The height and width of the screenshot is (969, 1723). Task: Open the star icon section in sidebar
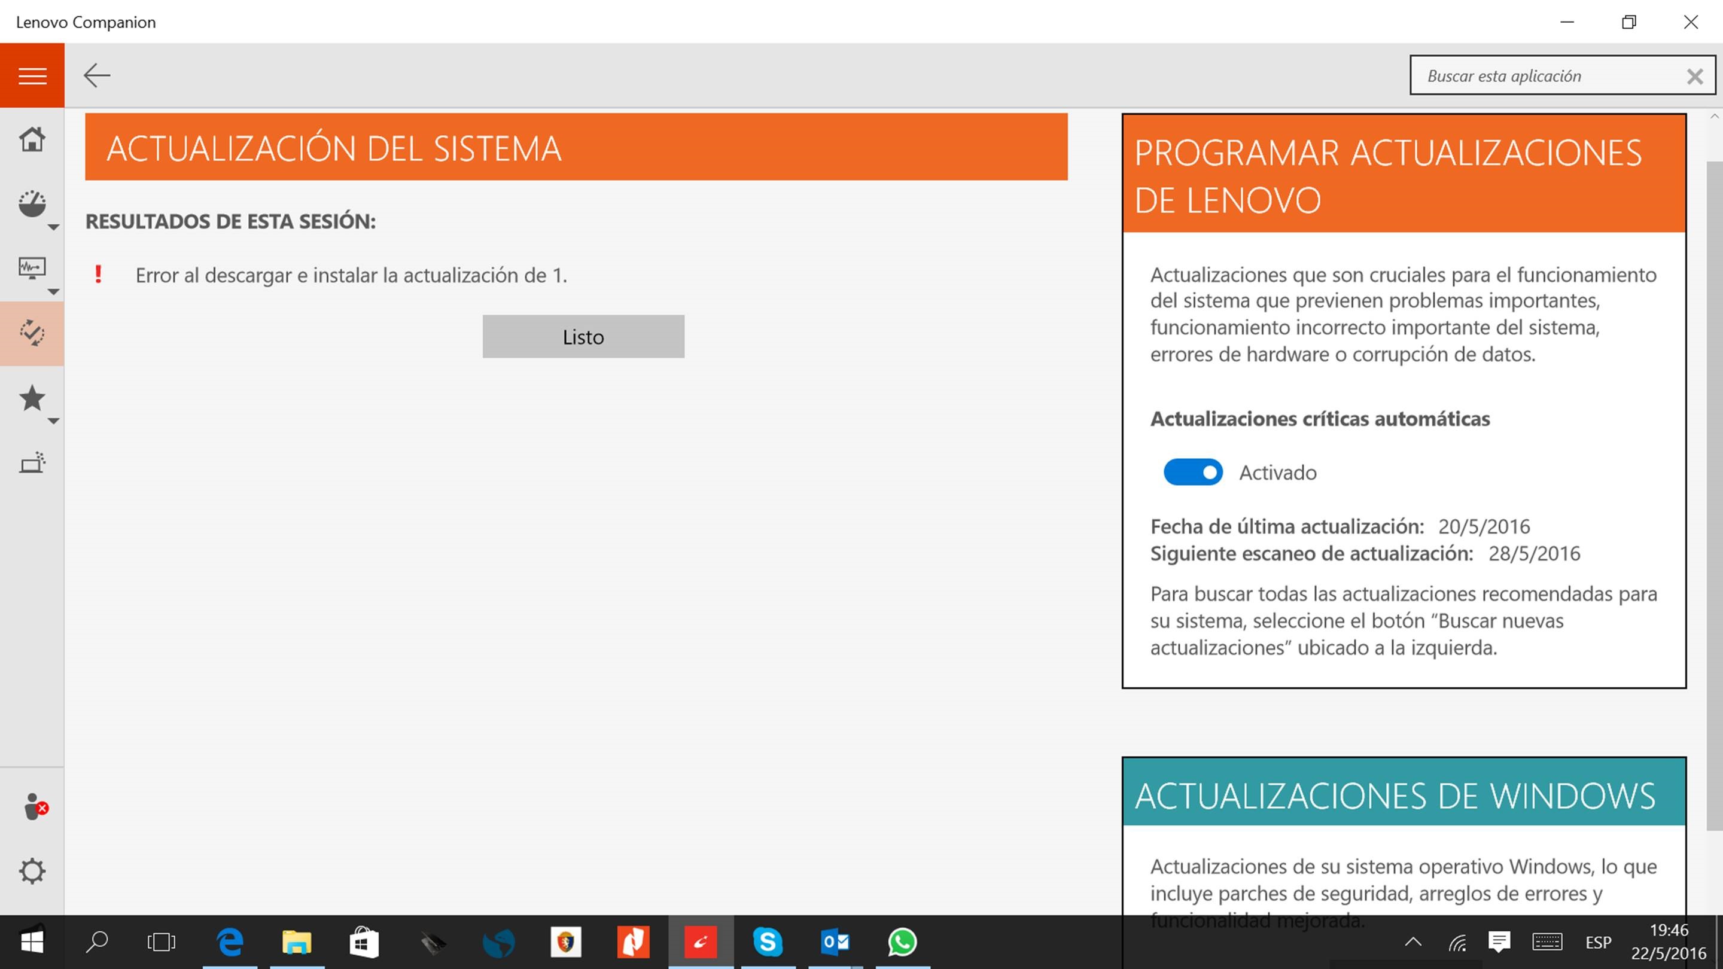(32, 398)
